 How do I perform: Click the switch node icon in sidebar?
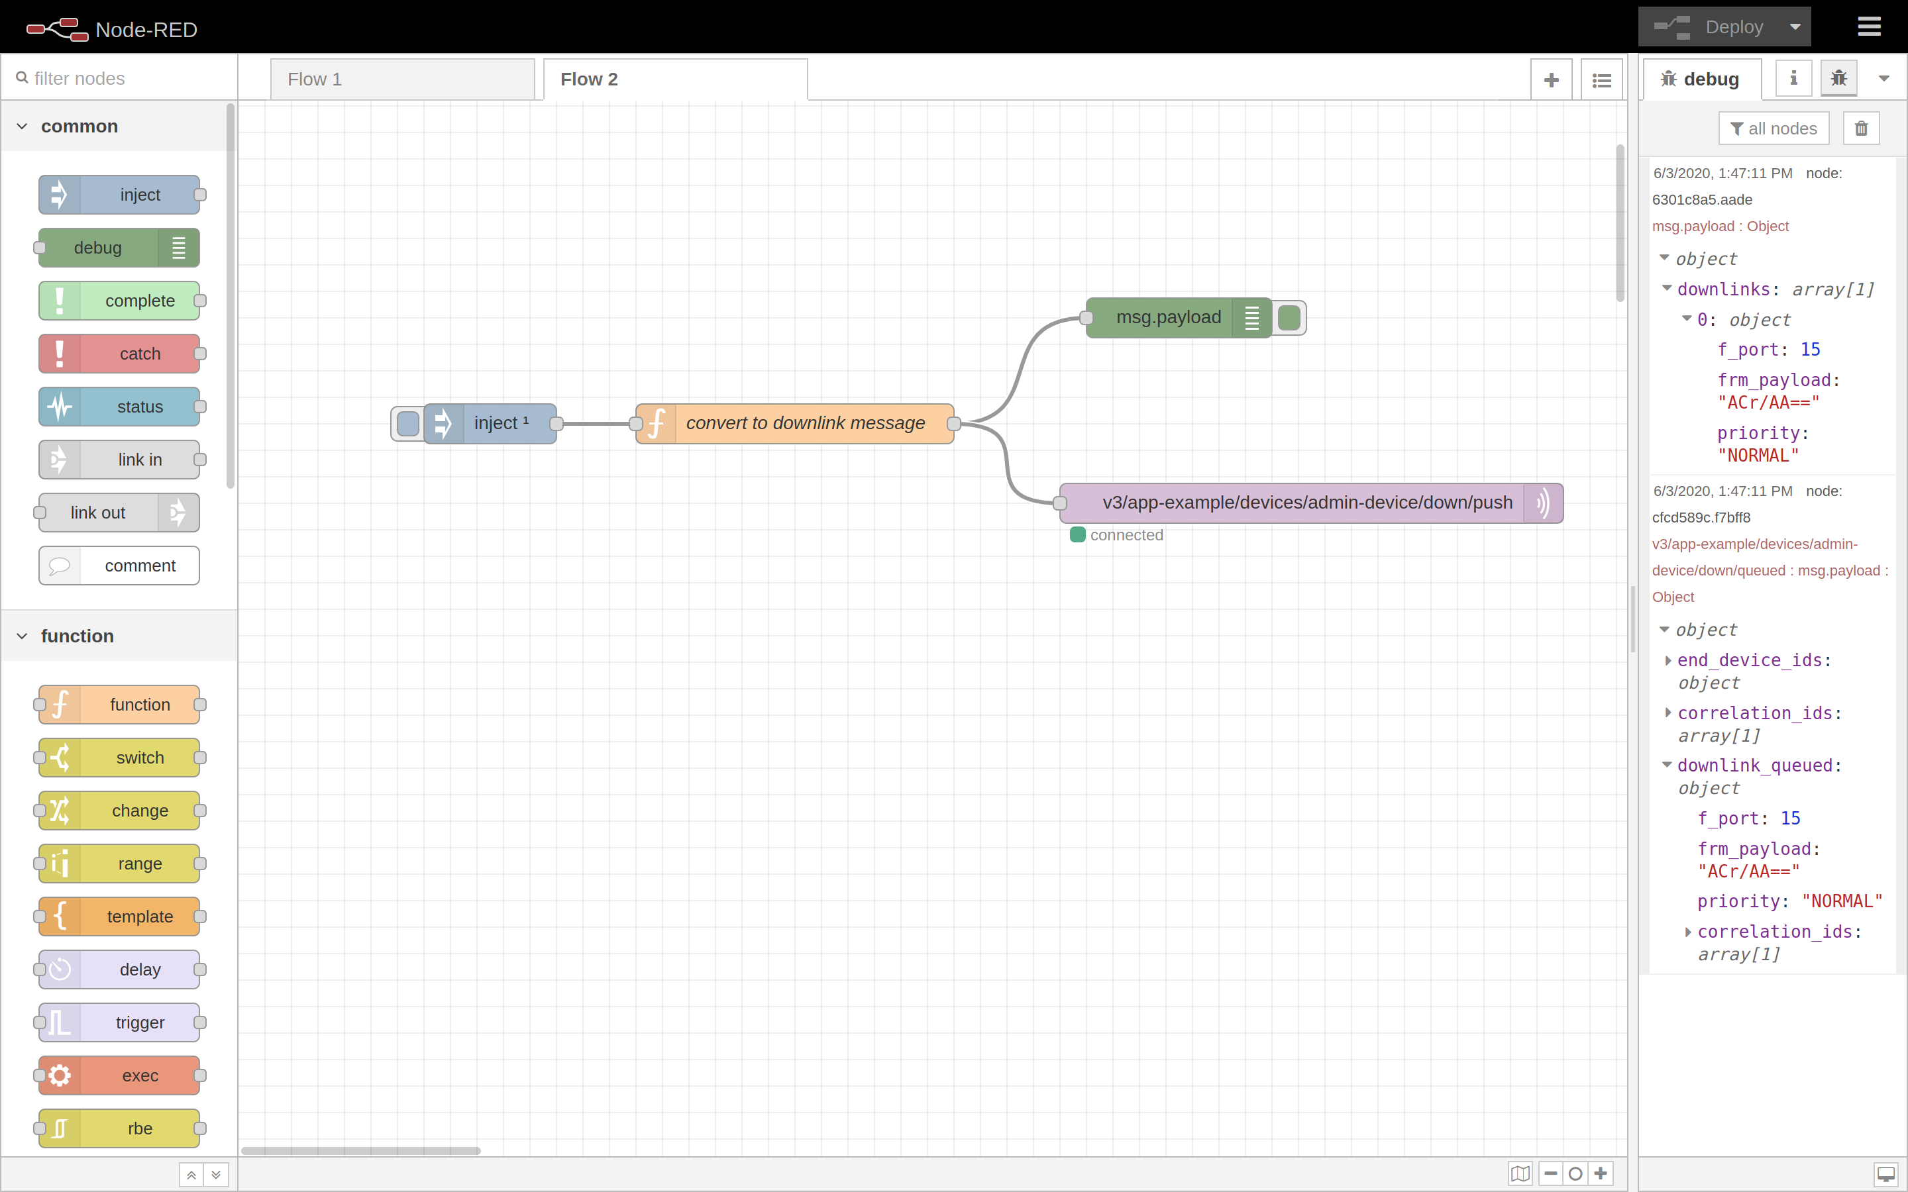pyautogui.click(x=60, y=758)
